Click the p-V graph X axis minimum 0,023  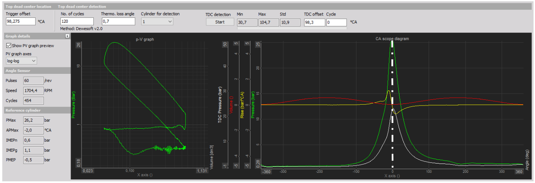(x=88, y=171)
